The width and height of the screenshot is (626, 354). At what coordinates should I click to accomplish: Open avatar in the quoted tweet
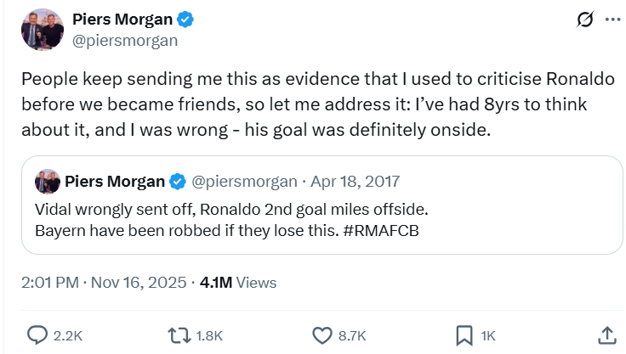tap(47, 181)
